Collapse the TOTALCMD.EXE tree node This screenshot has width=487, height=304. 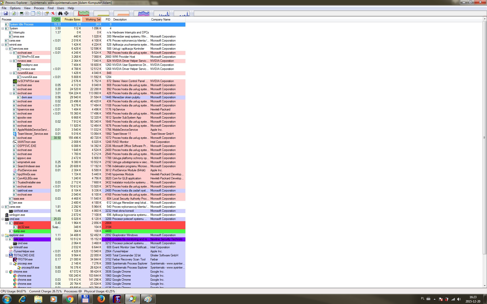coord(7,255)
